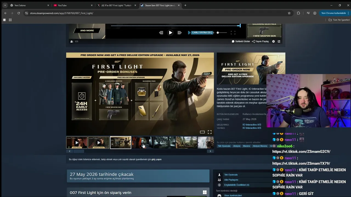Open media controls icon
This screenshot has width=351, height=197.
point(308,13)
